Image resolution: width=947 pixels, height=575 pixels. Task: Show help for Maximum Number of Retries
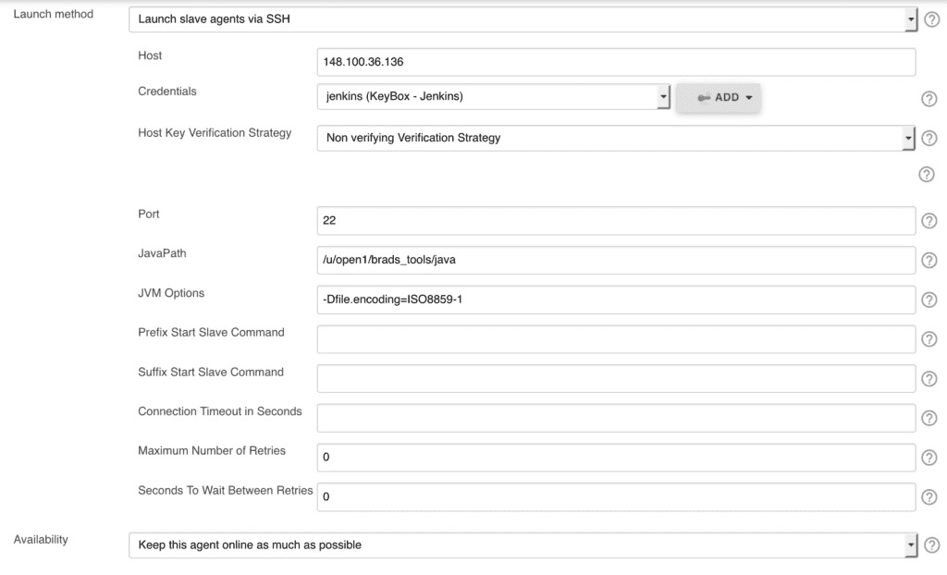929,458
